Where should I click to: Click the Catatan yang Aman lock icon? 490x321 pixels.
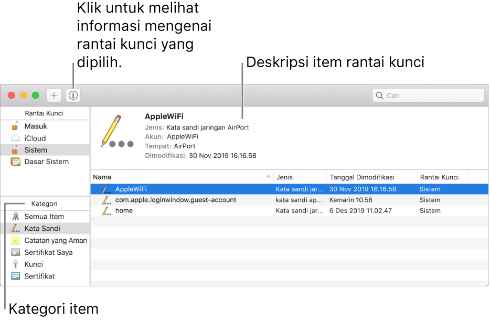(15, 240)
